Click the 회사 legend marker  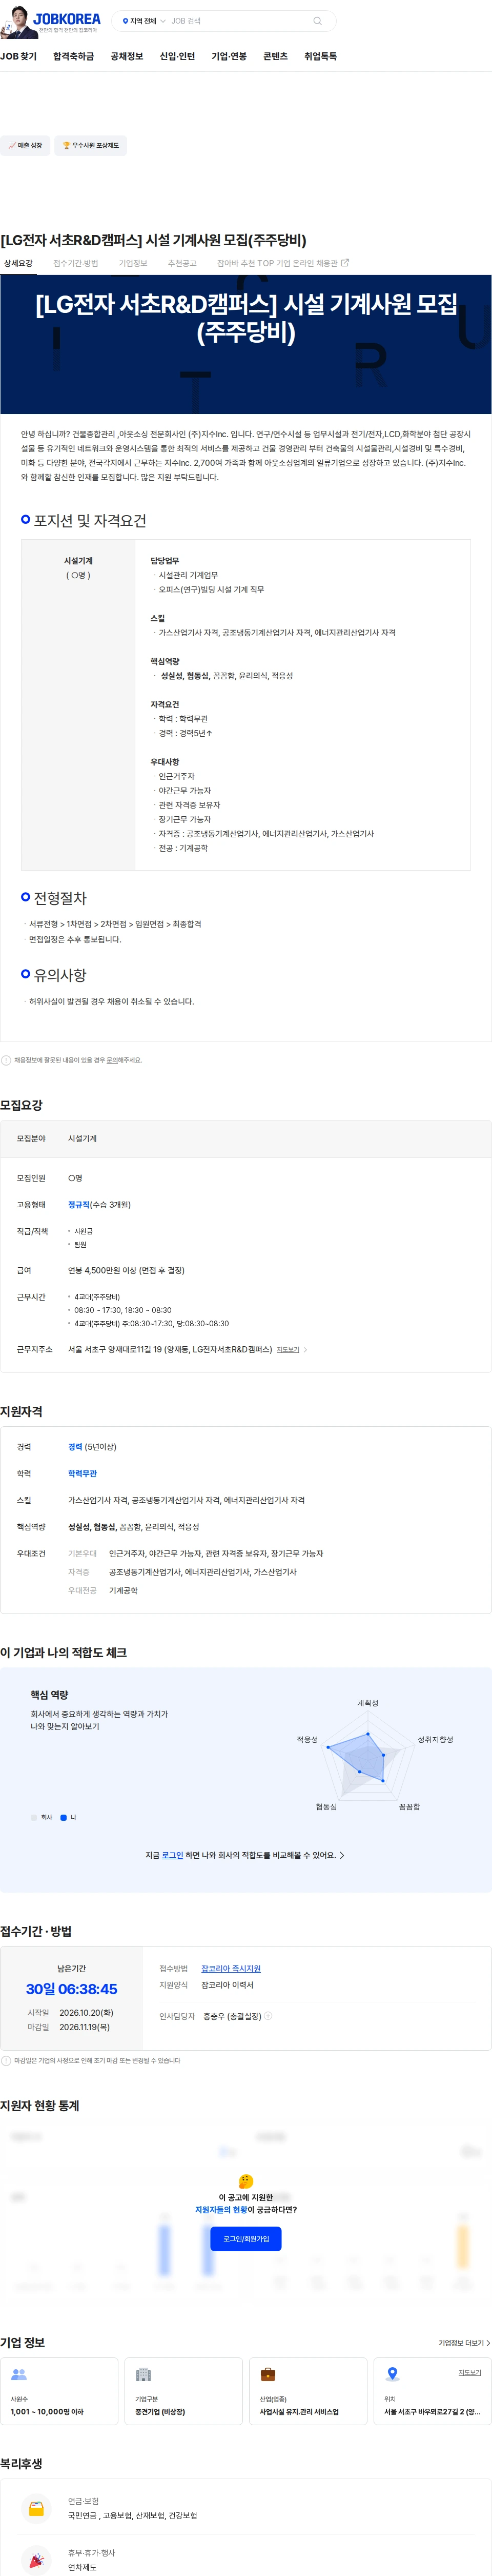(x=34, y=1817)
